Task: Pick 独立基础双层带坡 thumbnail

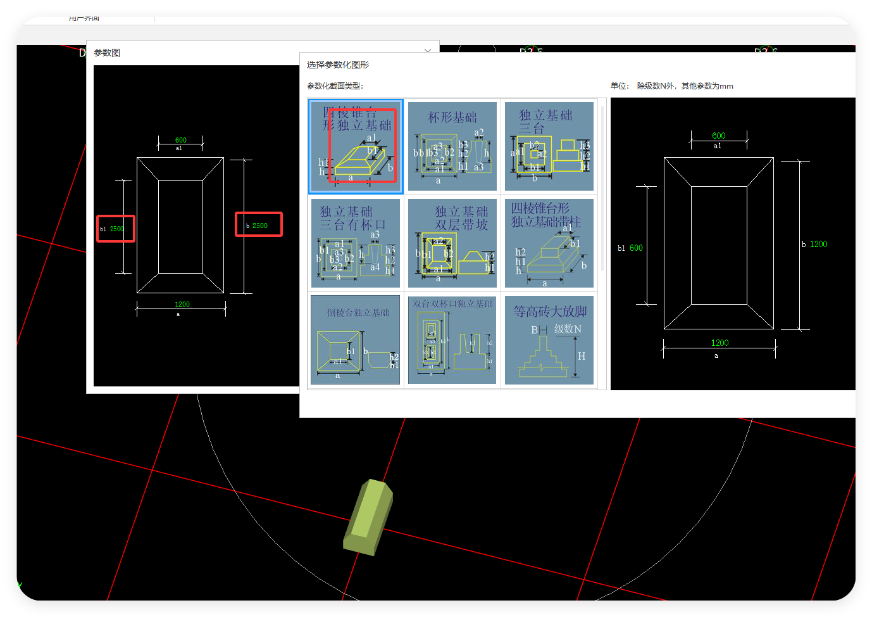Action: tap(452, 243)
